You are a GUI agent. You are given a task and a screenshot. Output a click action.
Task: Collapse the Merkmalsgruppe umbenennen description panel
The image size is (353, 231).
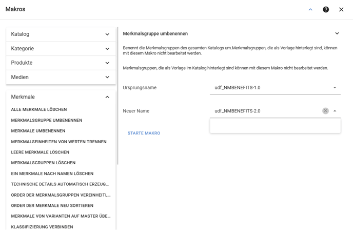[337, 33]
